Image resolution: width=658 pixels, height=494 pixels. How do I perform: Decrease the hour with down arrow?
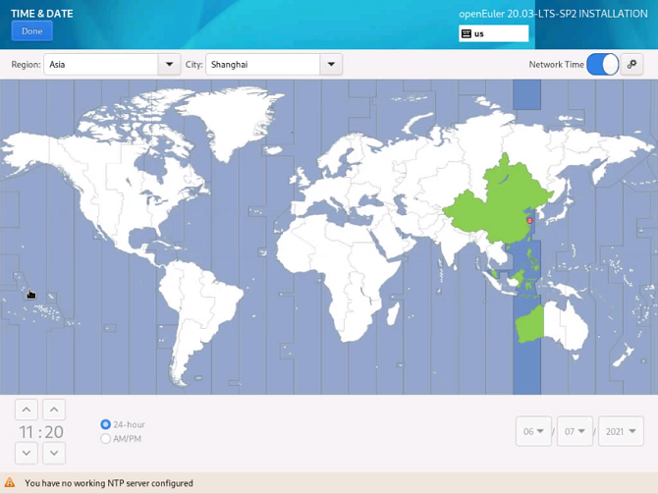pos(27,453)
